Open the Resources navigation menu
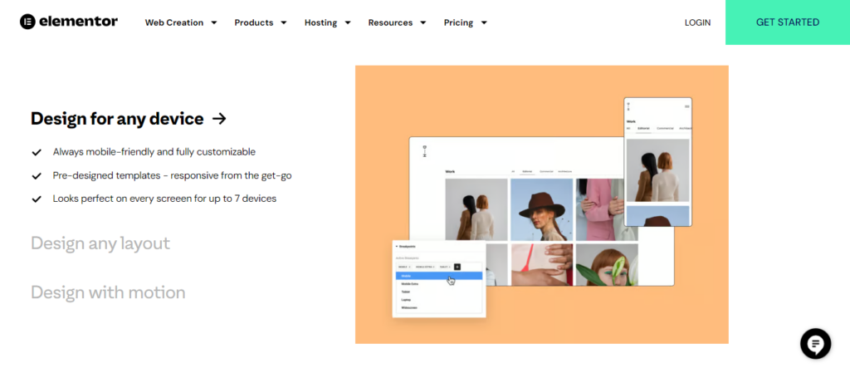Image resolution: width=850 pixels, height=378 pixels. [x=398, y=22]
